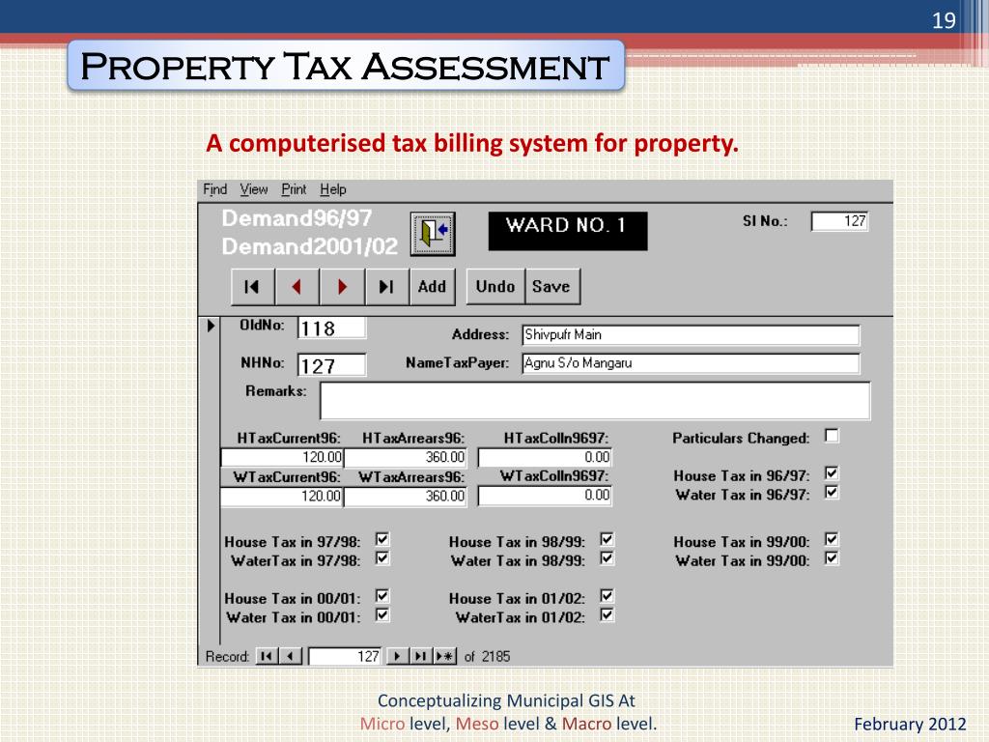Screen dimensions: 989x742
Task: Jump to last record toolbar button
Action: 387,287
